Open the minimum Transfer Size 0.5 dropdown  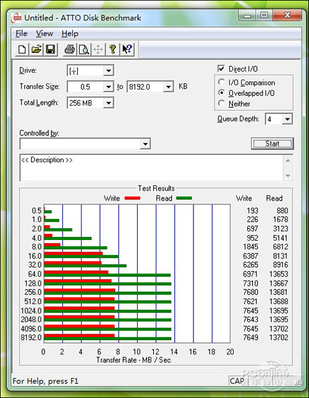click(109, 87)
